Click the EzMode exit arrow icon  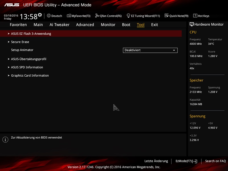[x=195, y=161]
